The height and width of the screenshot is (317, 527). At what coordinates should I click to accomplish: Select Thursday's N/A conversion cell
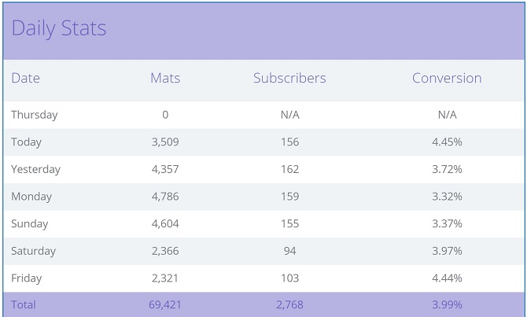click(447, 115)
